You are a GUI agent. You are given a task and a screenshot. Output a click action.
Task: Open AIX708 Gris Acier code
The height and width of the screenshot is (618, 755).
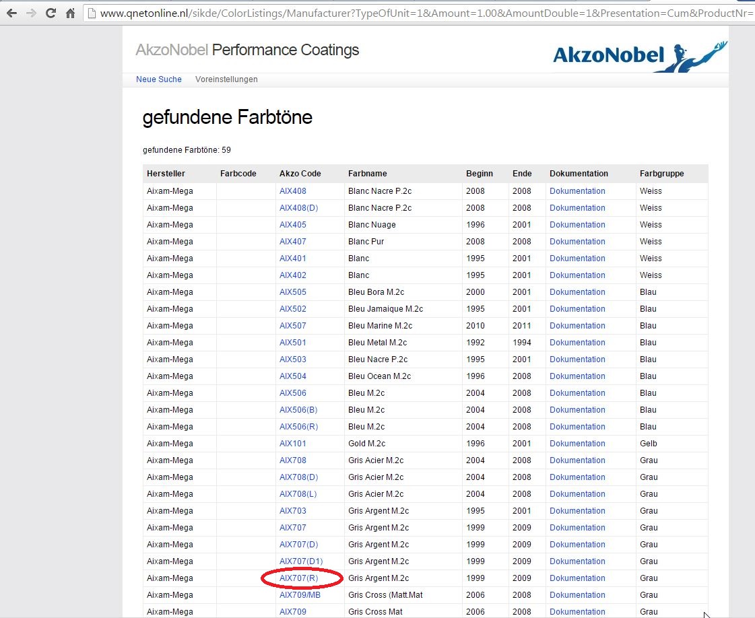pos(293,460)
